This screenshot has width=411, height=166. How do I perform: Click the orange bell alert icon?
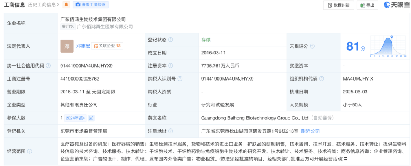[x=67, y=5]
